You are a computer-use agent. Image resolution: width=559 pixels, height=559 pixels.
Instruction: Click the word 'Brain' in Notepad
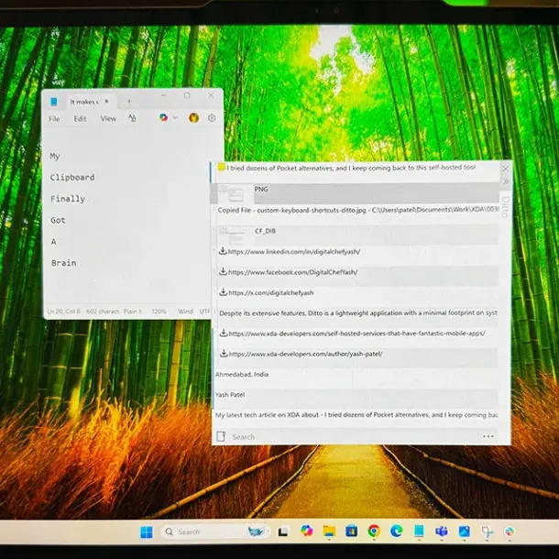(64, 263)
